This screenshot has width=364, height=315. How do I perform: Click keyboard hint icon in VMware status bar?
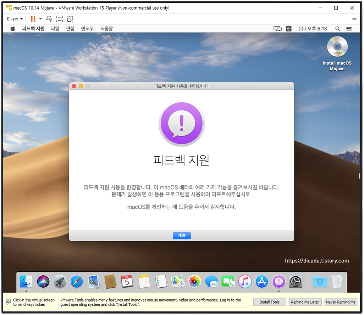(9, 302)
